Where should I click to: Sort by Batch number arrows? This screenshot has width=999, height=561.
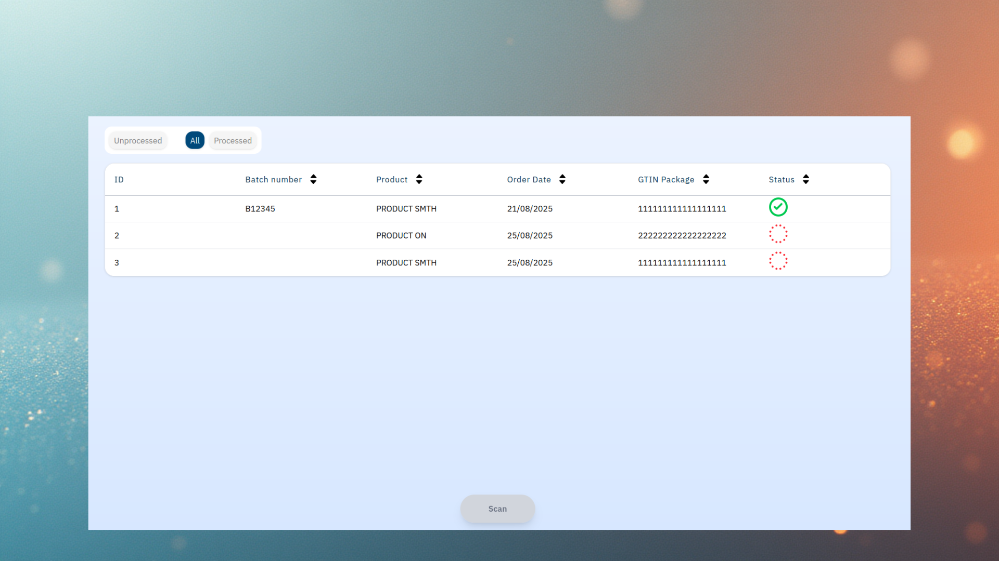click(313, 179)
